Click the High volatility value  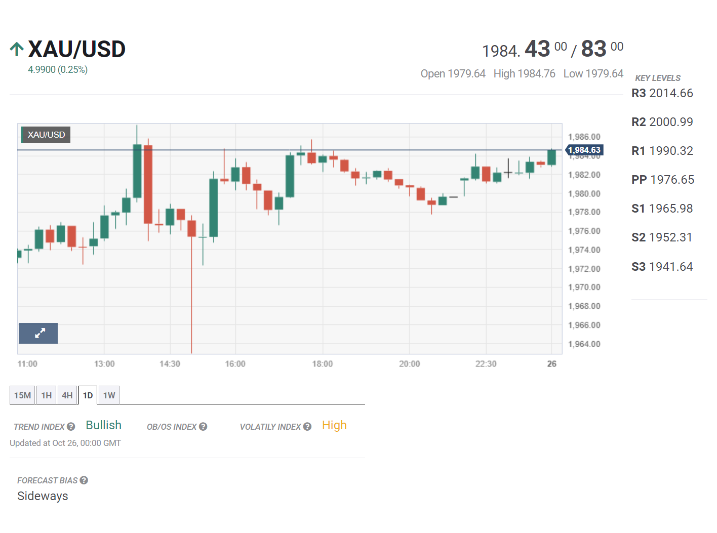(334, 425)
